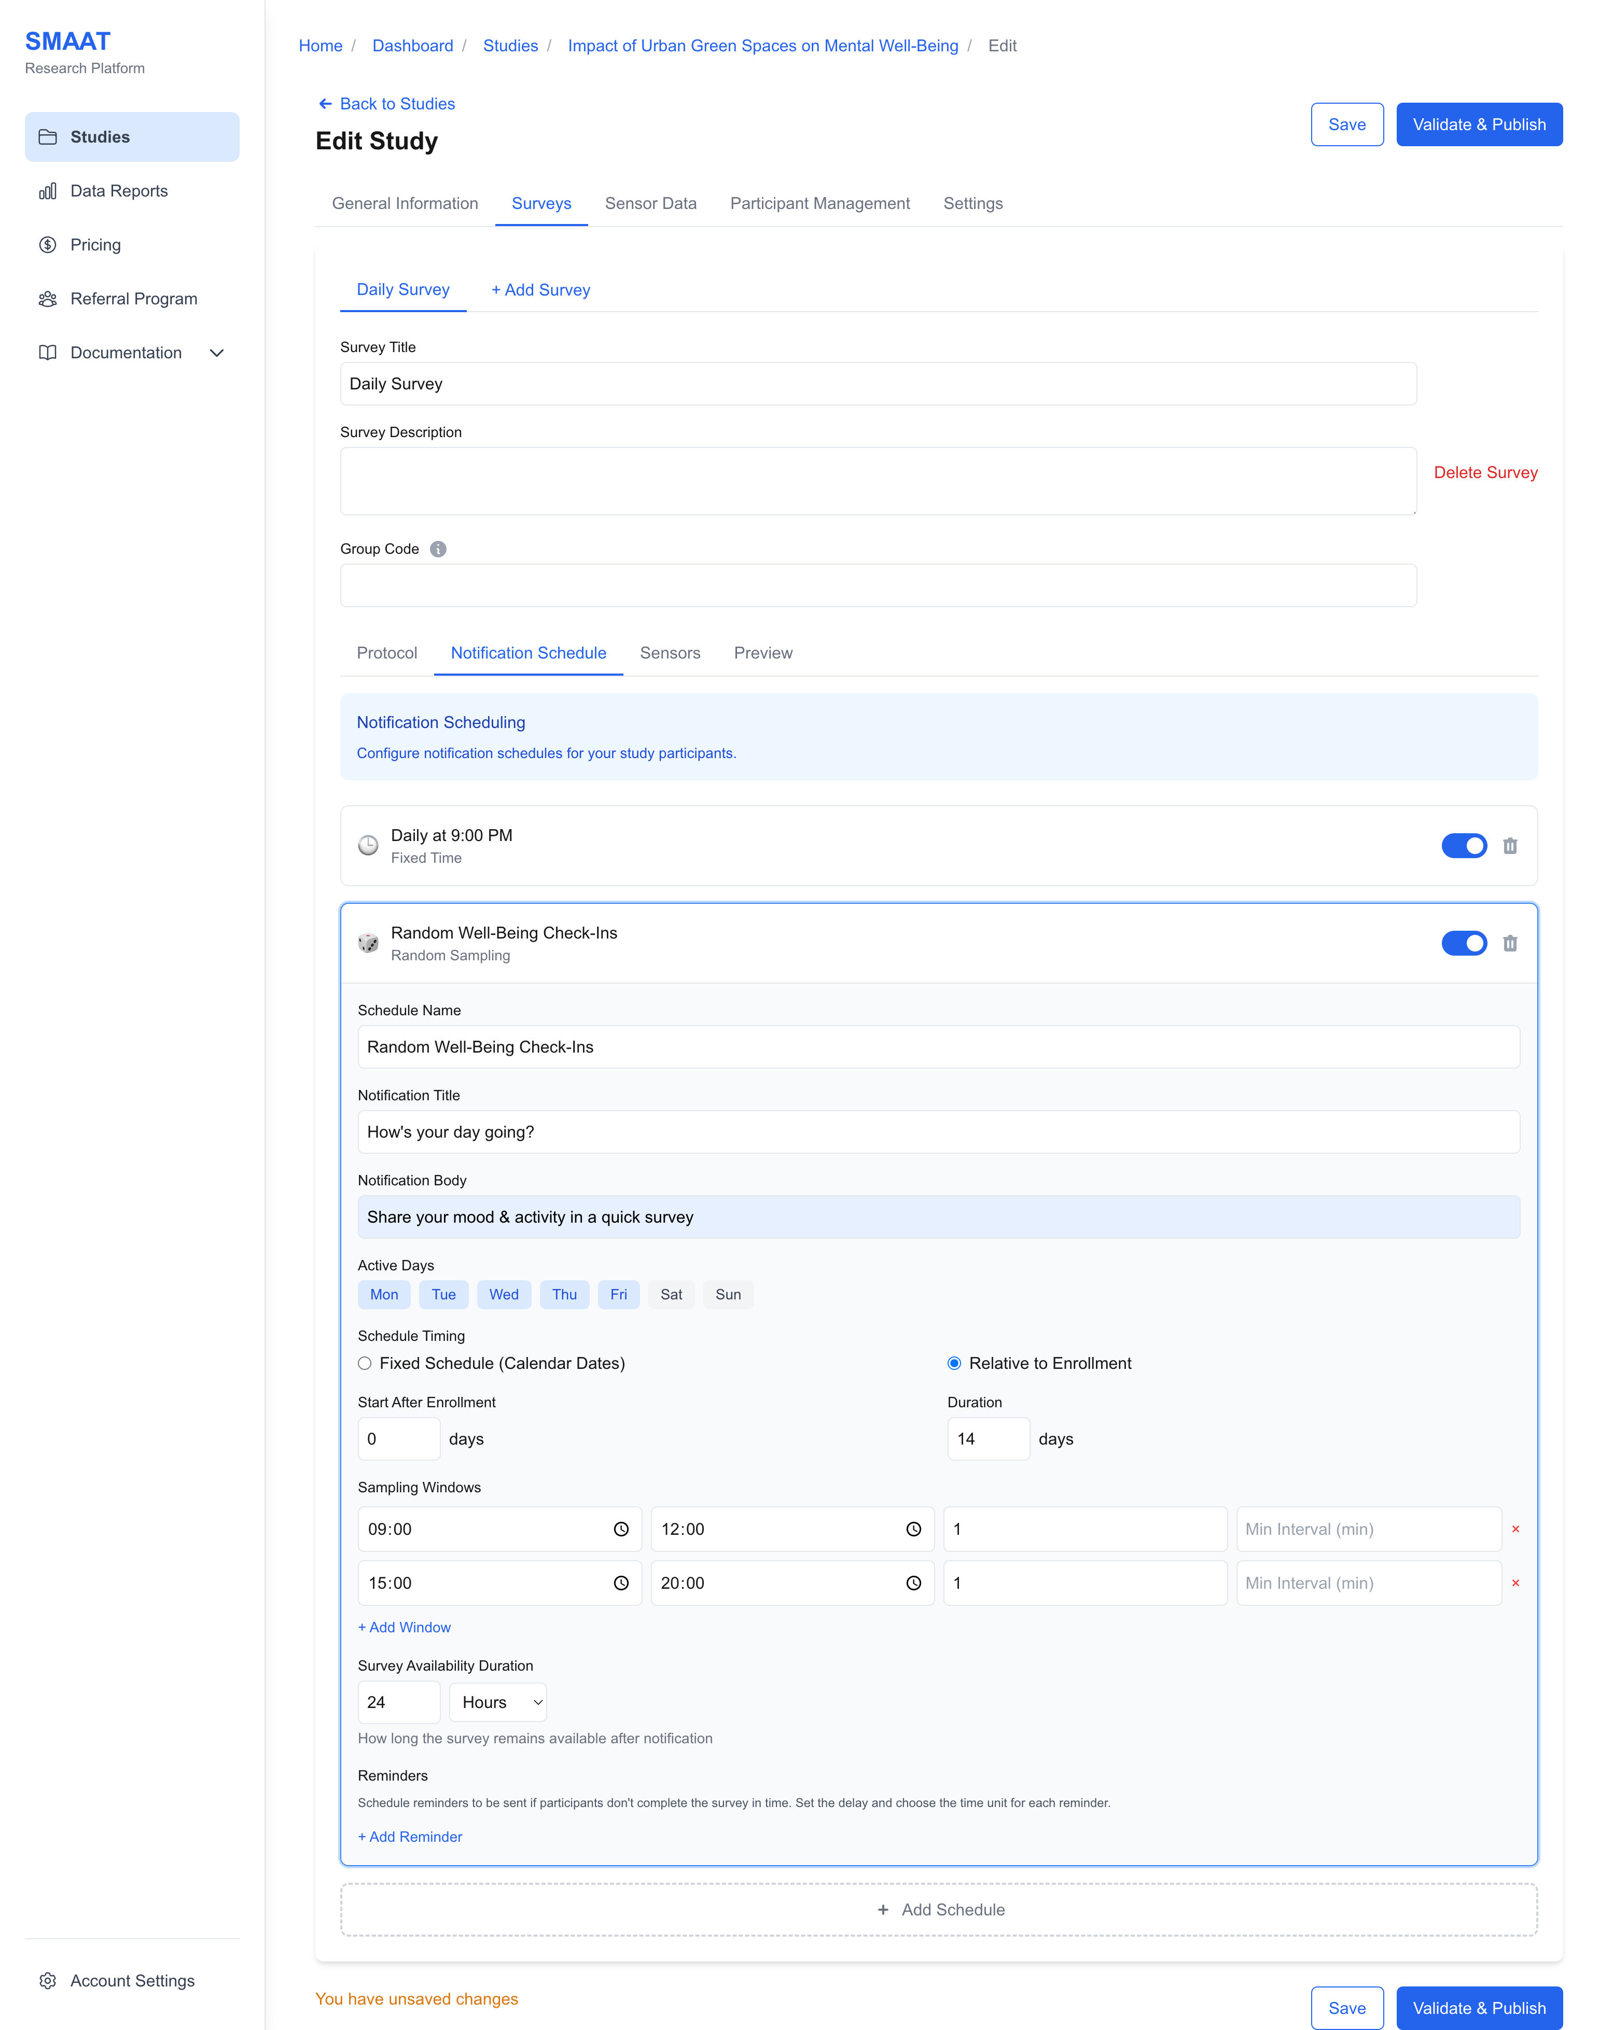Select Fixed Schedule (Calendar Dates) radio

[x=365, y=1363]
